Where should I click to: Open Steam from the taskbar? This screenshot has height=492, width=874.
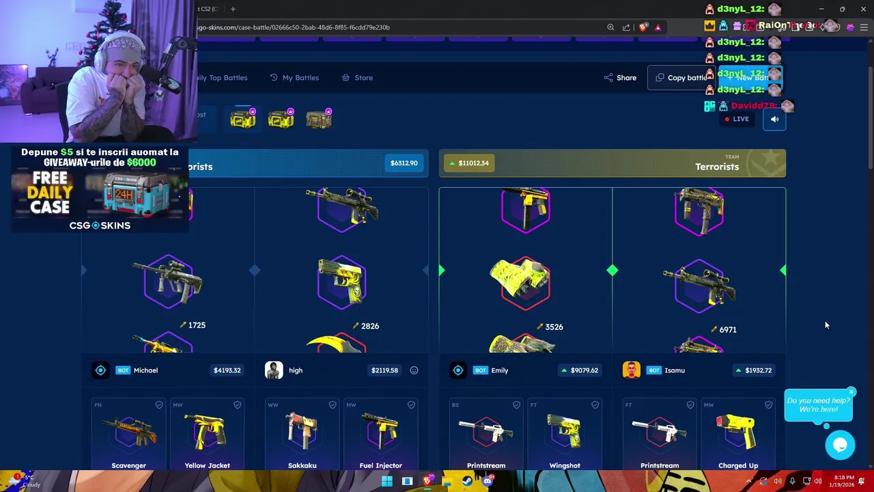467,482
